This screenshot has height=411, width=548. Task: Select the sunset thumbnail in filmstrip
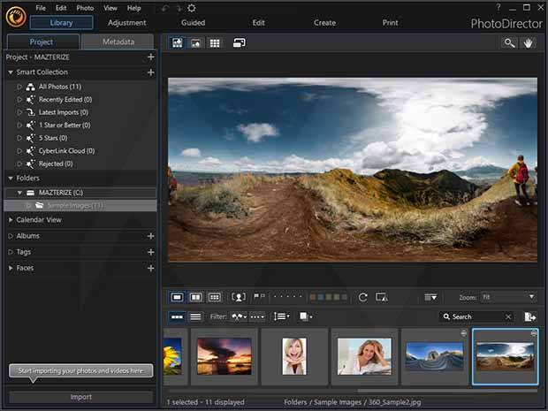point(224,355)
